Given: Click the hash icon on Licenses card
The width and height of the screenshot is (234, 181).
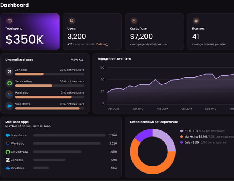Looking at the screenshot, I should (196, 21).
